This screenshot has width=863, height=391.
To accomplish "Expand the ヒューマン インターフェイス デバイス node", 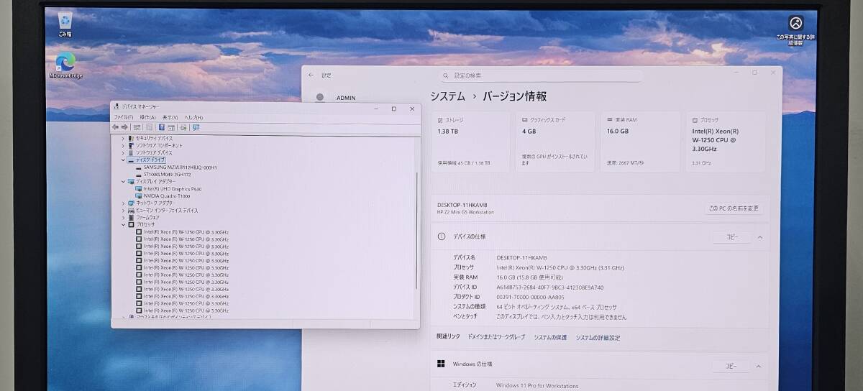I will 123,211.
